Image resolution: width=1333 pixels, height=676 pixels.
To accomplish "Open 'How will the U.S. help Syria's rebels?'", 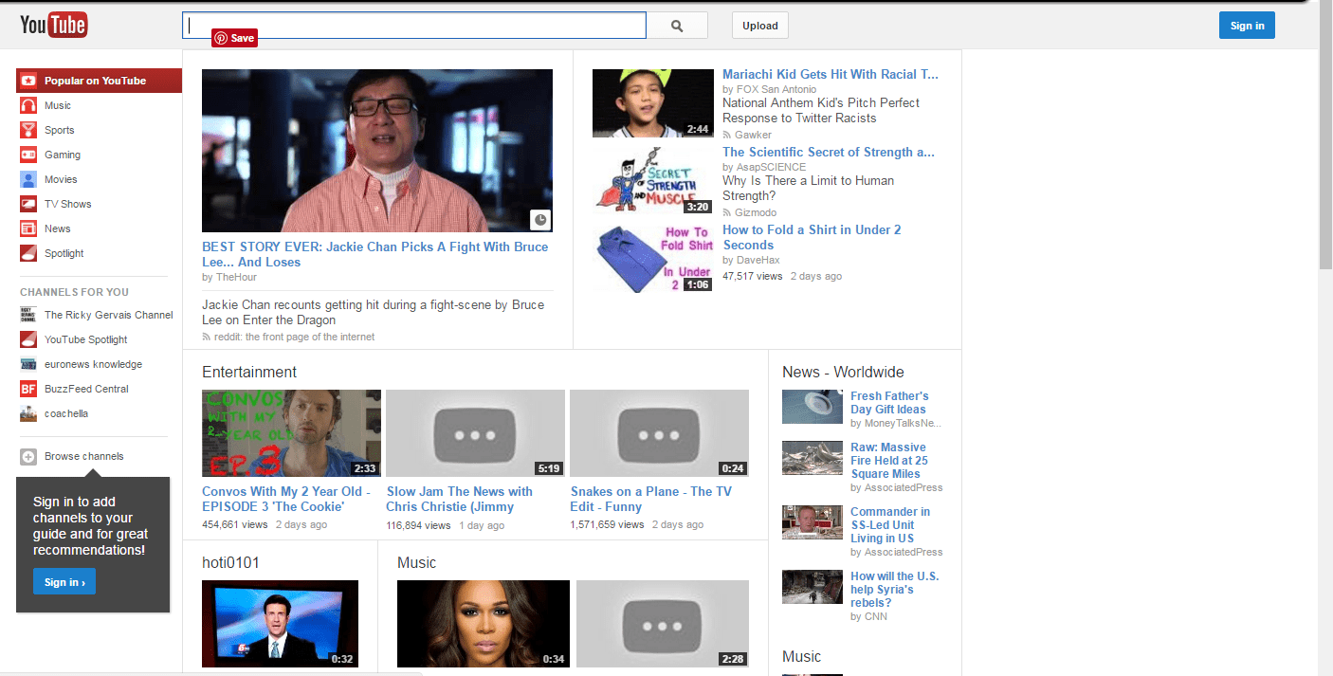I will (895, 590).
